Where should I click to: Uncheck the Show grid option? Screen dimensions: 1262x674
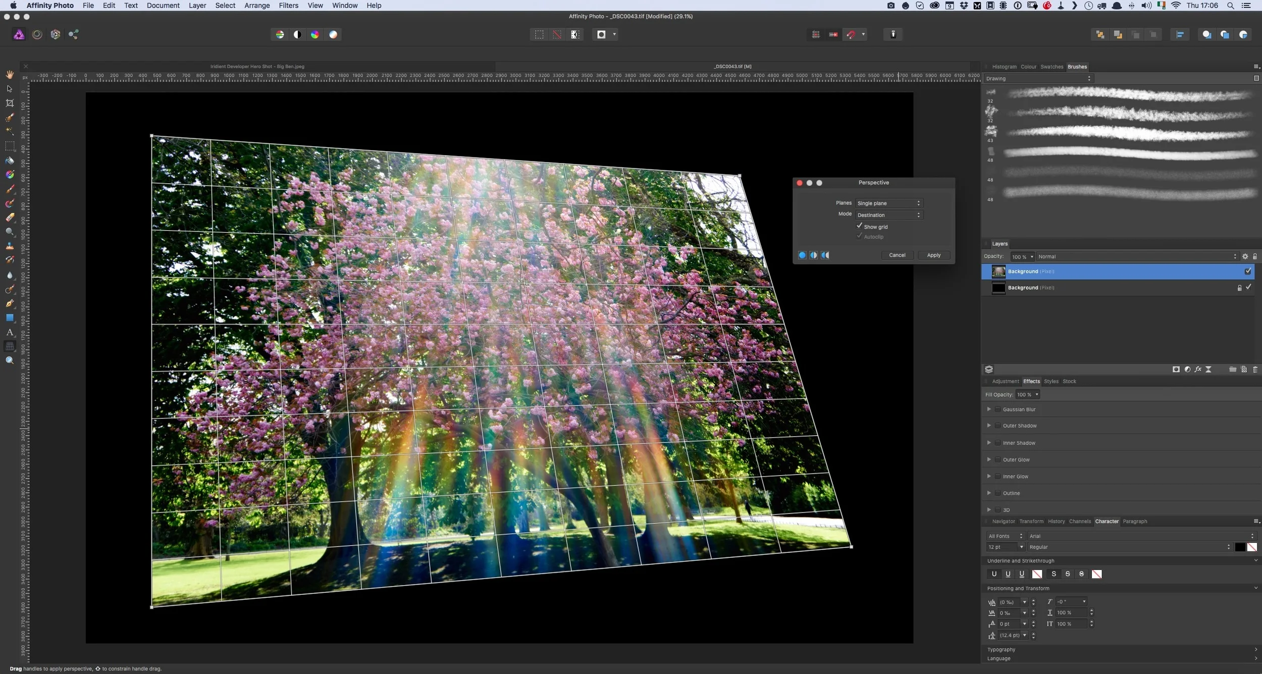pos(860,226)
